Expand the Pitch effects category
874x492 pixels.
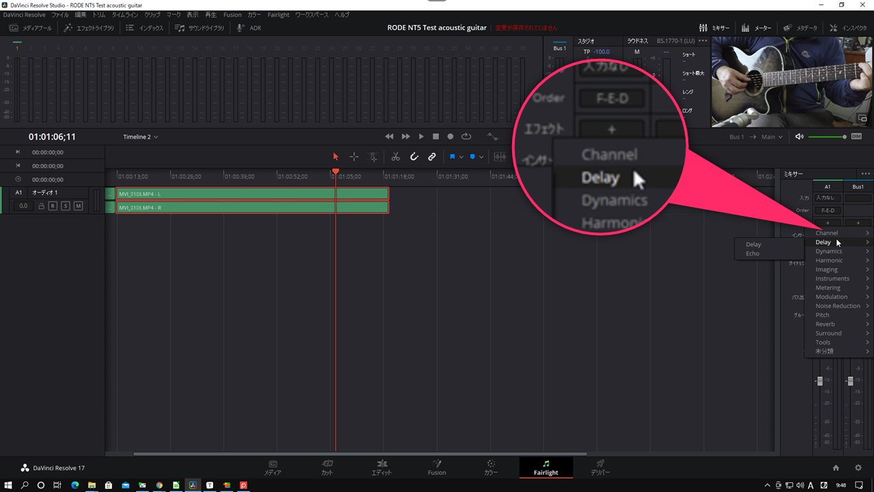click(843, 315)
